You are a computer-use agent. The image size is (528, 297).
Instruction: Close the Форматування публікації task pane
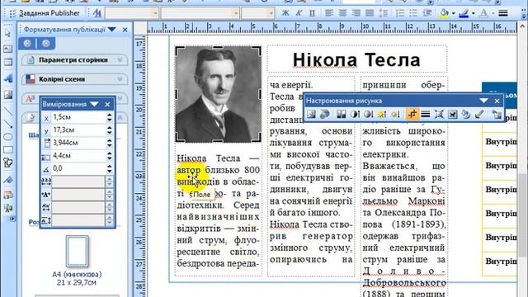(x=125, y=30)
